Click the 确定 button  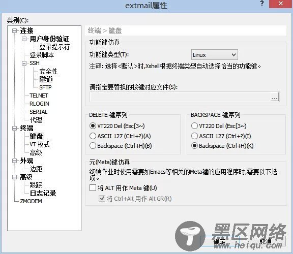(x=220, y=241)
